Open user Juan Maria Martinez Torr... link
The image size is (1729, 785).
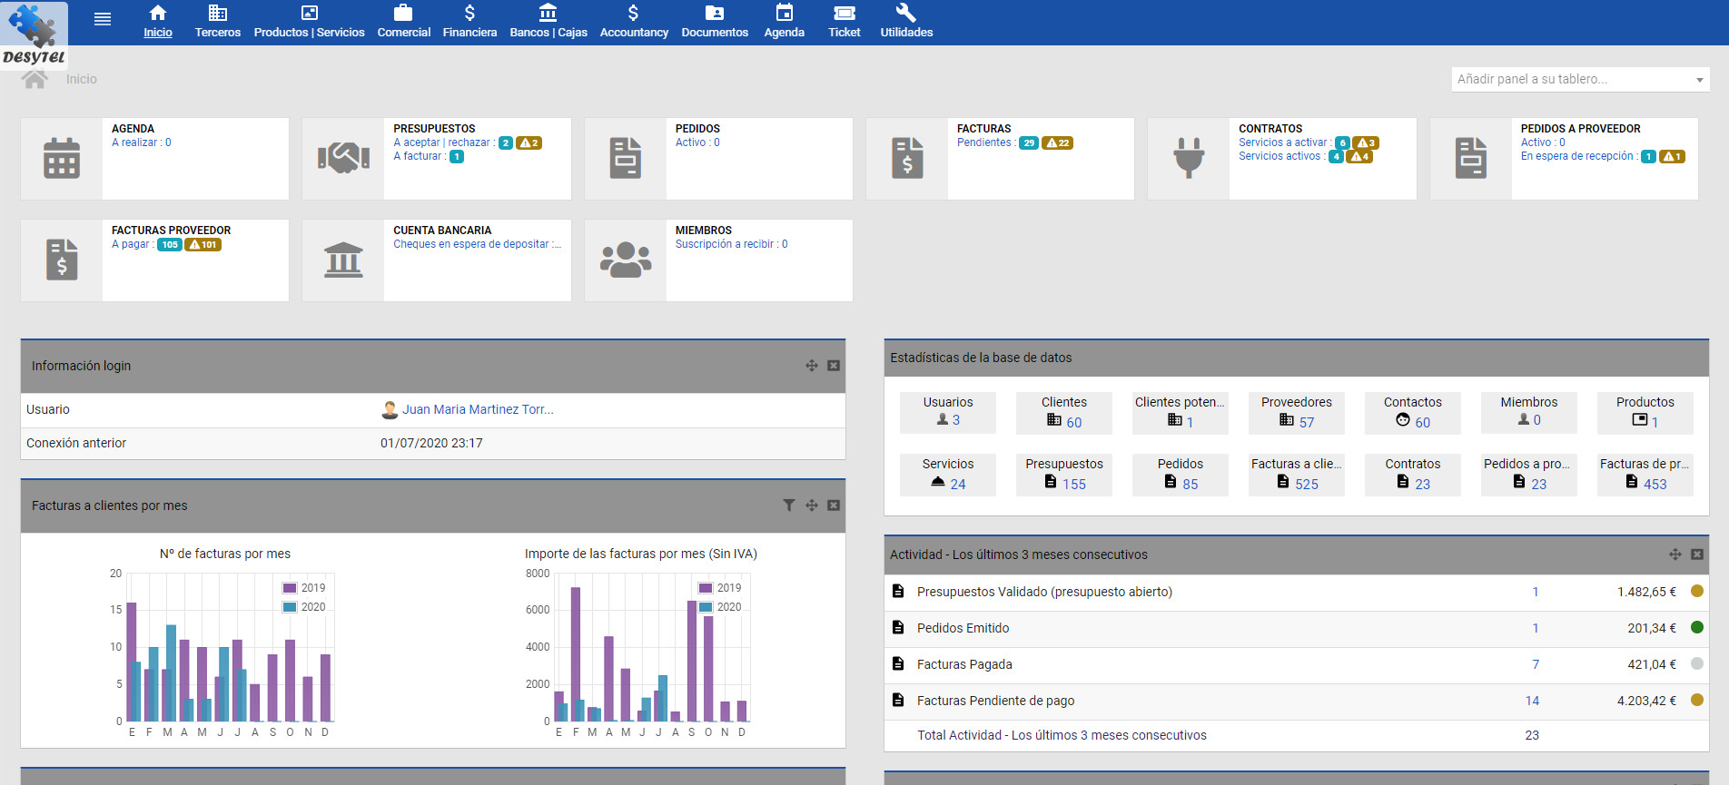click(x=478, y=409)
